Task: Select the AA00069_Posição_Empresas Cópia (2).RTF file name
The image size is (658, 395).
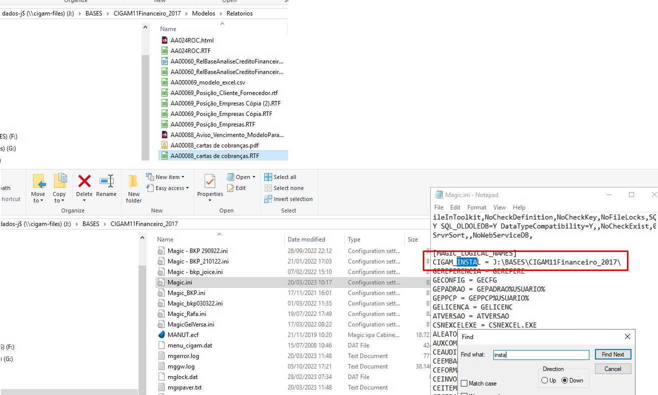Action: tap(226, 103)
